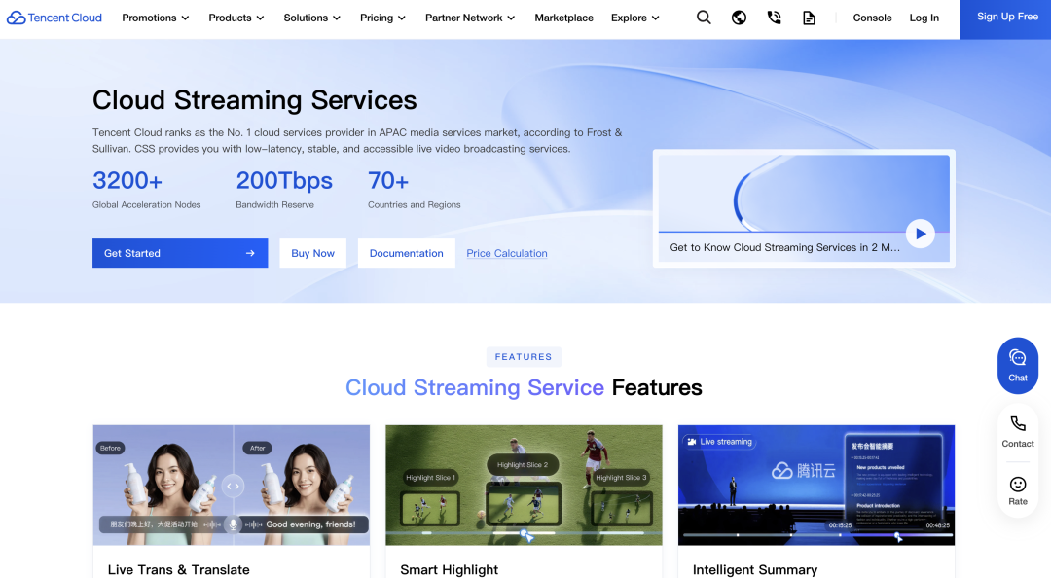Screen dimensions: 1051x578
Task: Click the Tencent Cloud logo
Action: pos(54,18)
